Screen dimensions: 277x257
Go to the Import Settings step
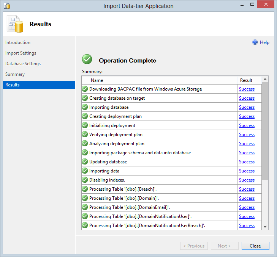(x=21, y=53)
